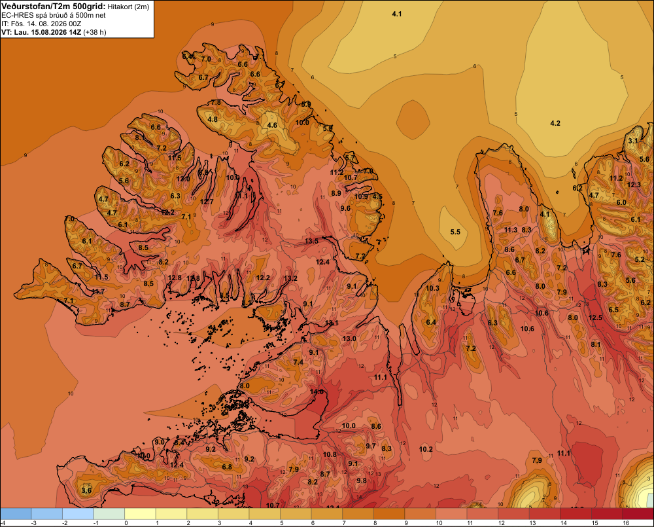This screenshot has height=527, width=654.
Task: Click the 13.0 temperature label
Action: (x=349, y=338)
